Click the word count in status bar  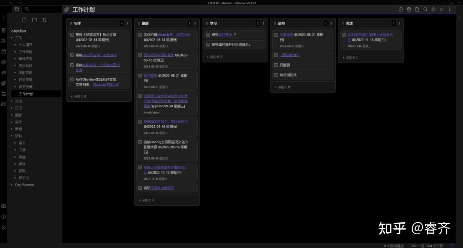tap(417, 245)
